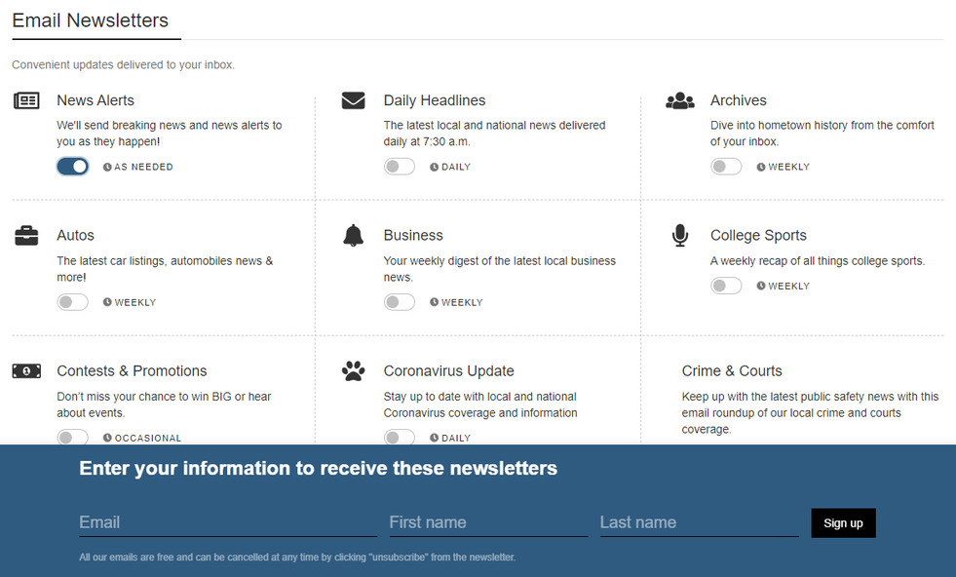Click the College Sports microphone icon

(680, 236)
